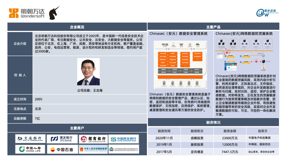This screenshot has width=289, height=162.
Task: Click the company introduction paragraph
Action: (x=89, y=44)
